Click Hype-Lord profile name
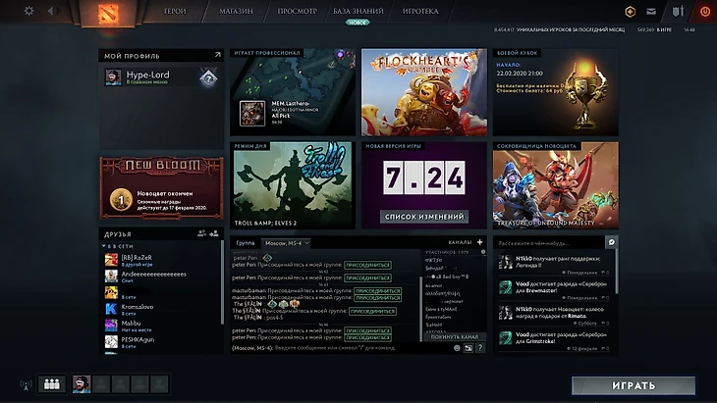Screen dimensions: 717x403 pyautogui.click(x=147, y=75)
